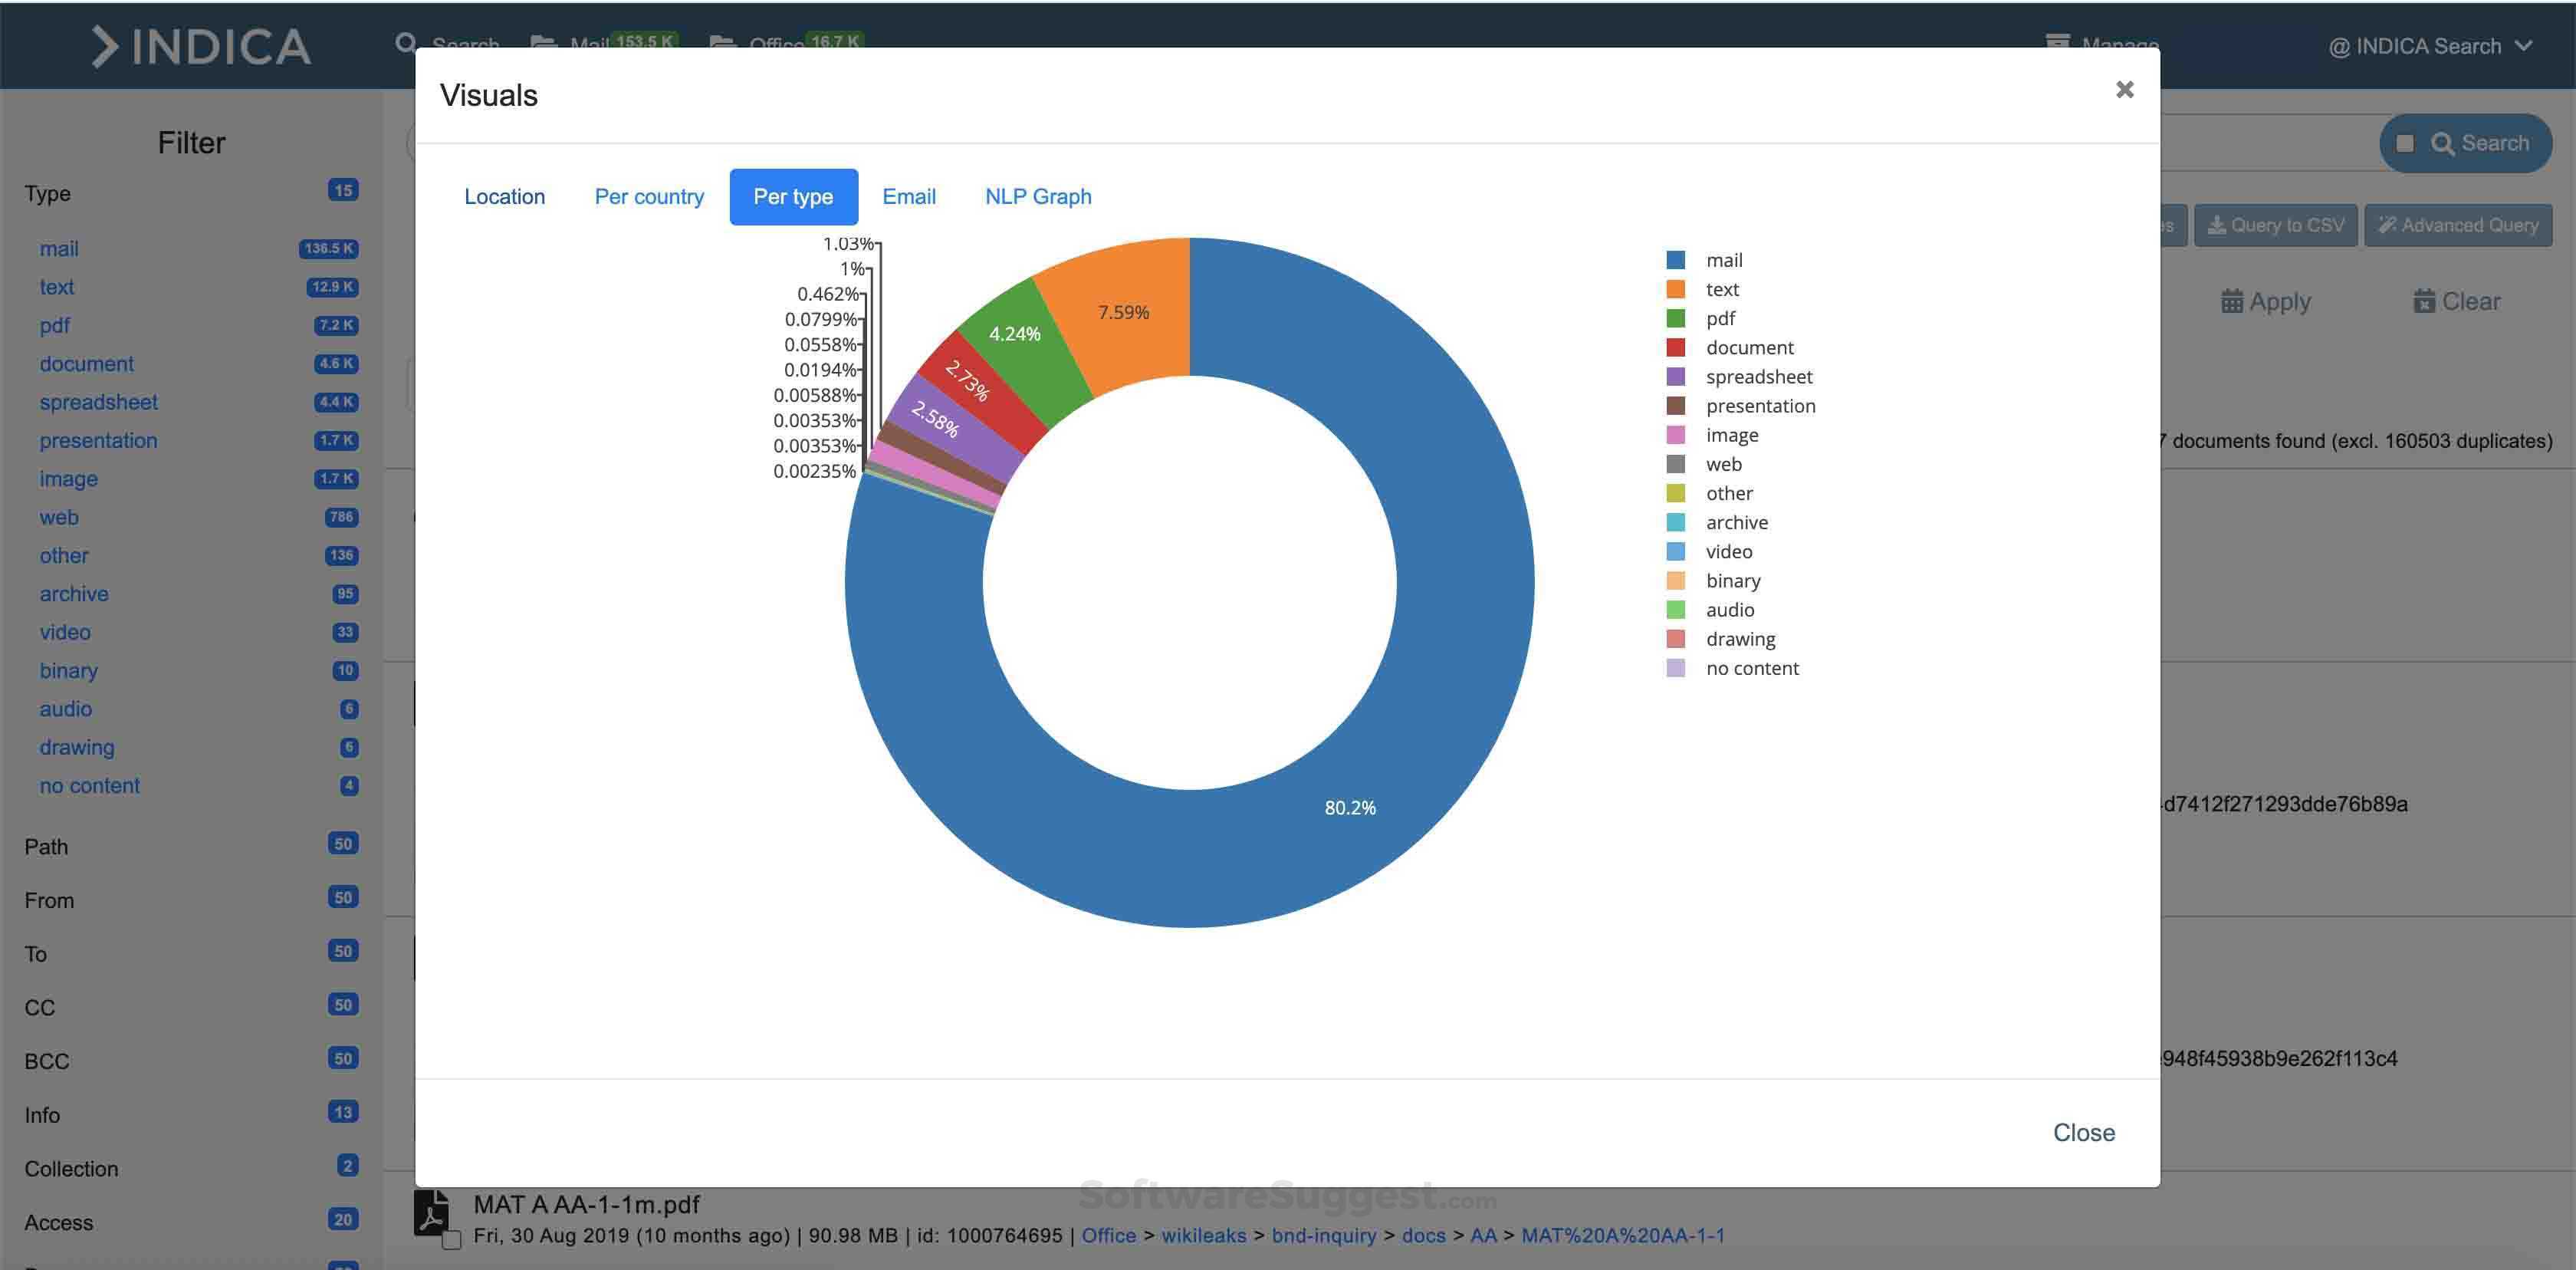The width and height of the screenshot is (2576, 1270).
Task: Click the Advanced Query wand icon
Action: 2388,225
